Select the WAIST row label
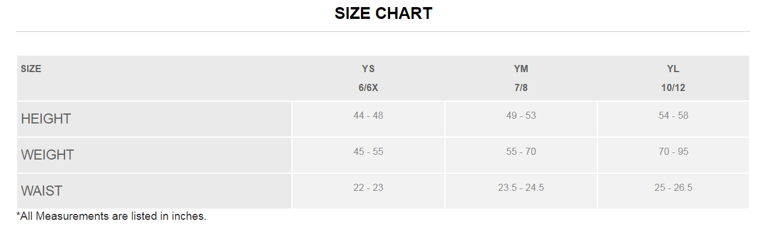The image size is (774, 234). coord(41,191)
